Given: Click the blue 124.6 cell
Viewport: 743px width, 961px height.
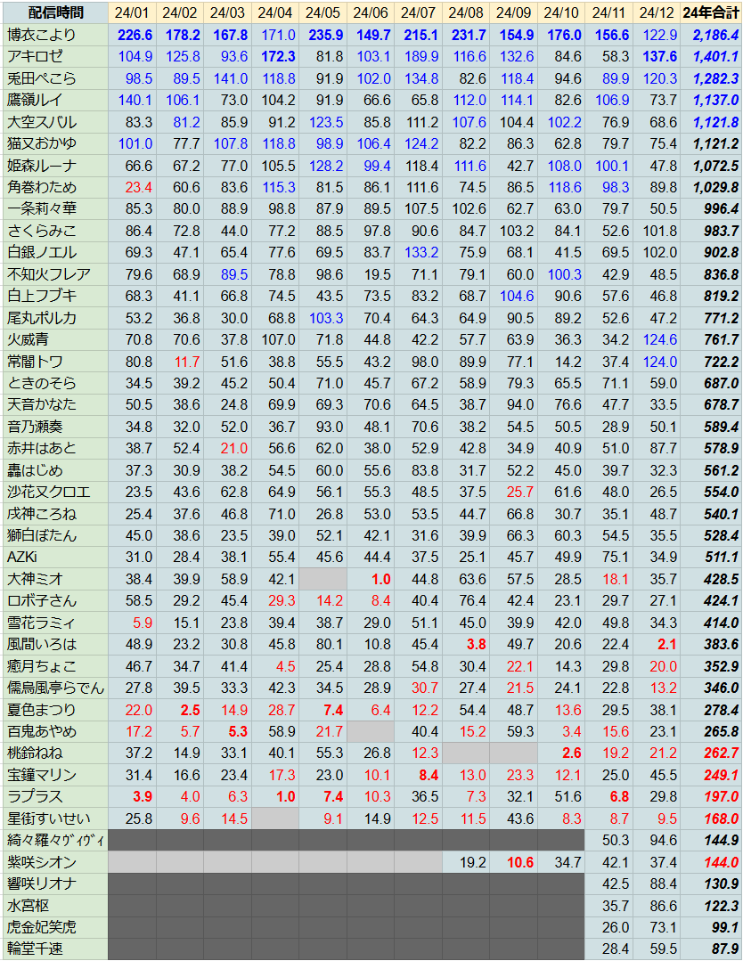Looking at the screenshot, I should [657, 339].
